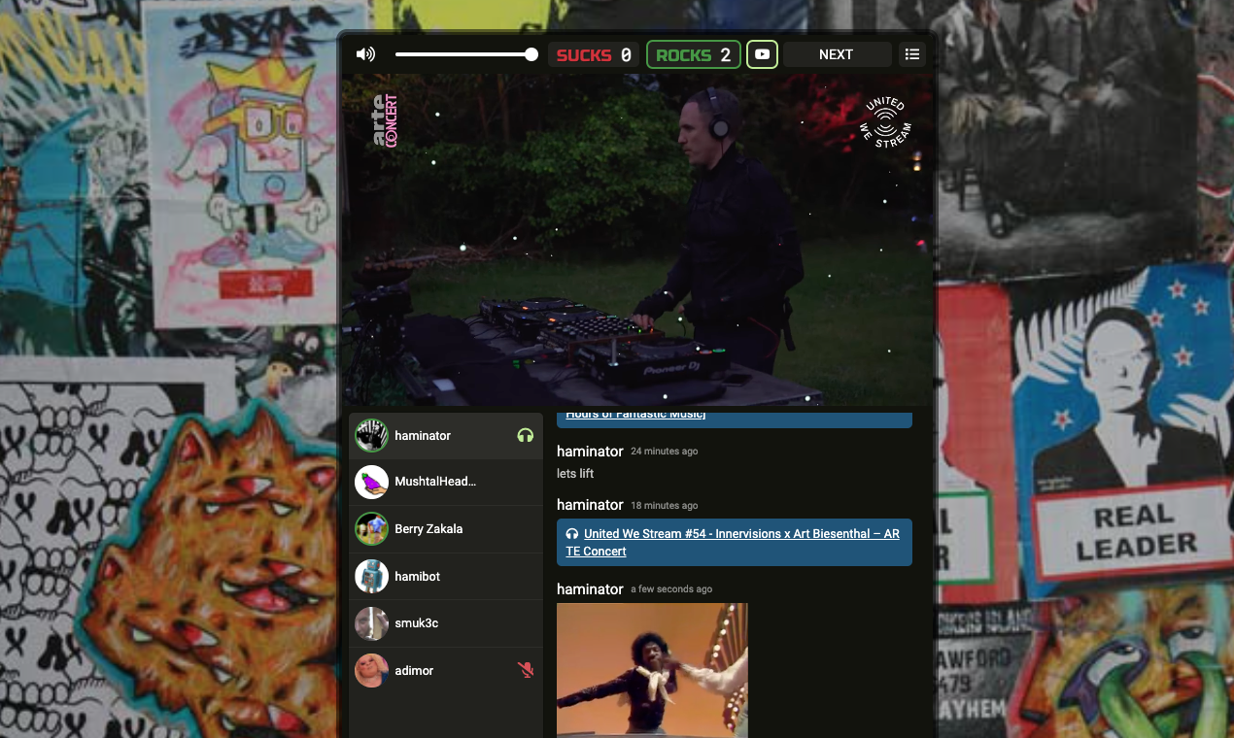Select smuk3c in the user list
This screenshot has width=1234, height=738.
(437, 622)
